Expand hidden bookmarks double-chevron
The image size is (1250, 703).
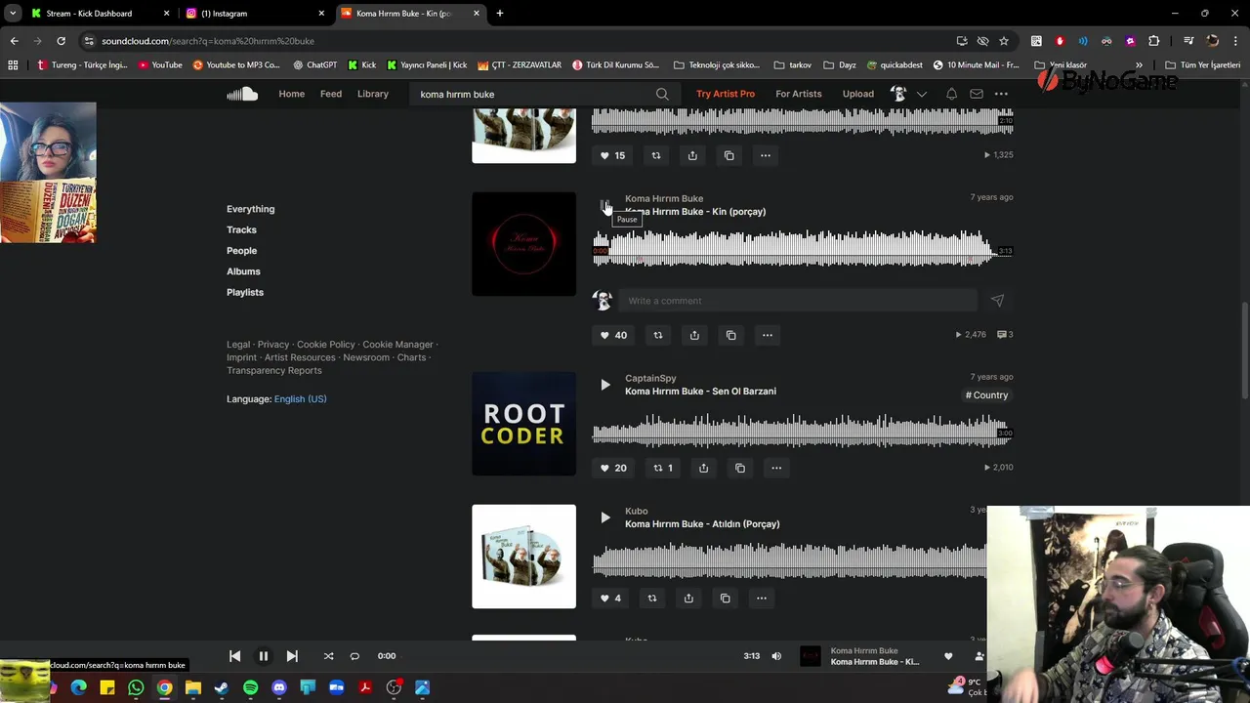(1139, 65)
